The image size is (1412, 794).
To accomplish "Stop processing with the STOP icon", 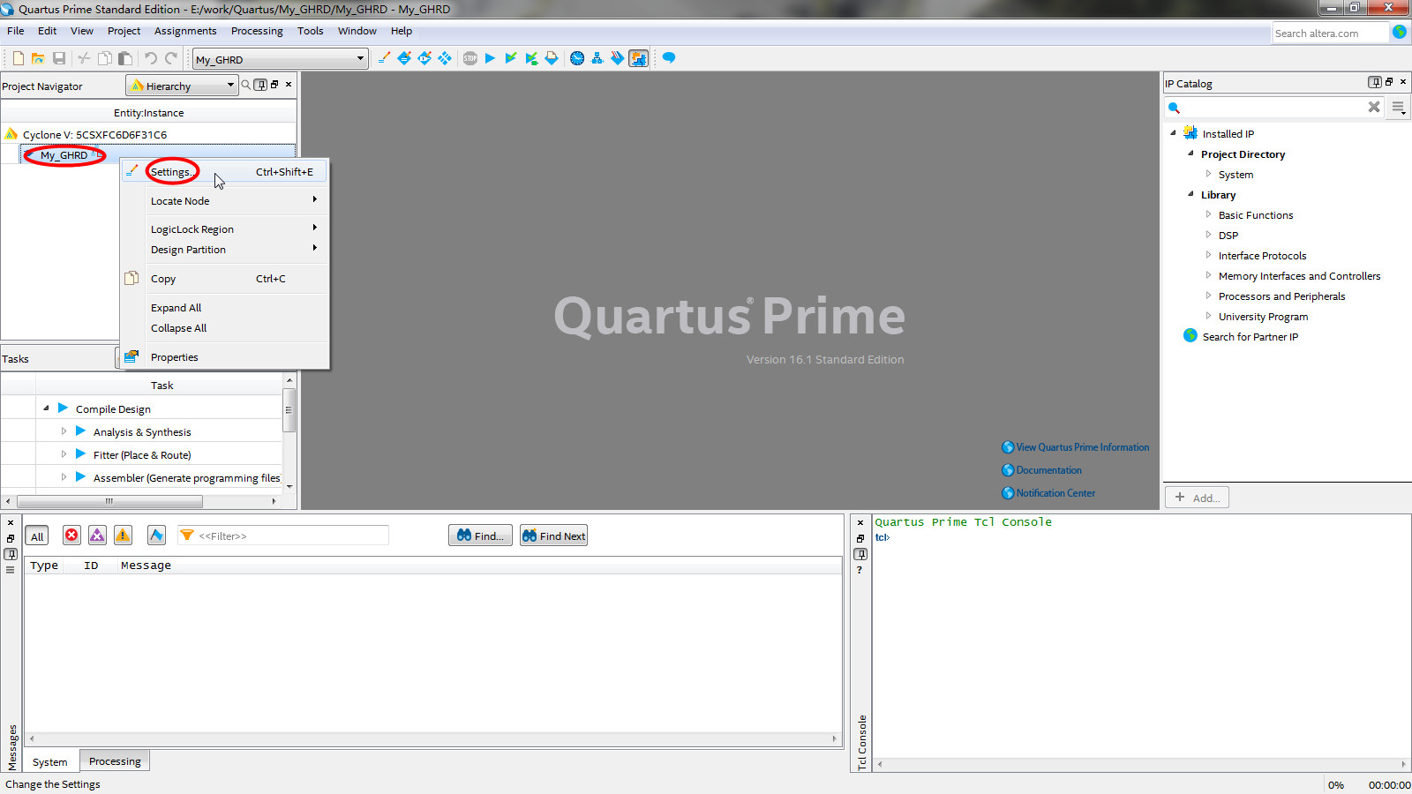I will [x=470, y=58].
